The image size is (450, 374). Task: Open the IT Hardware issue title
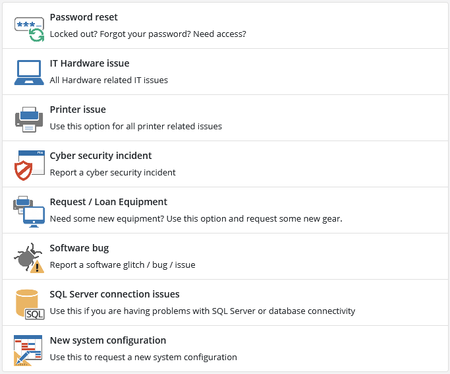[90, 63]
